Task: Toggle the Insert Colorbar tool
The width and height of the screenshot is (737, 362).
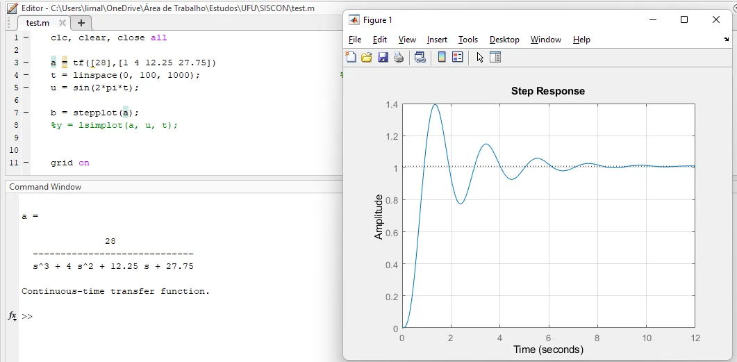Action: [442, 58]
